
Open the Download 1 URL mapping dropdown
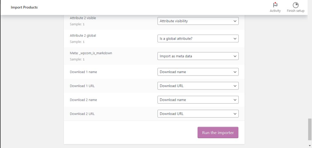coord(198,86)
